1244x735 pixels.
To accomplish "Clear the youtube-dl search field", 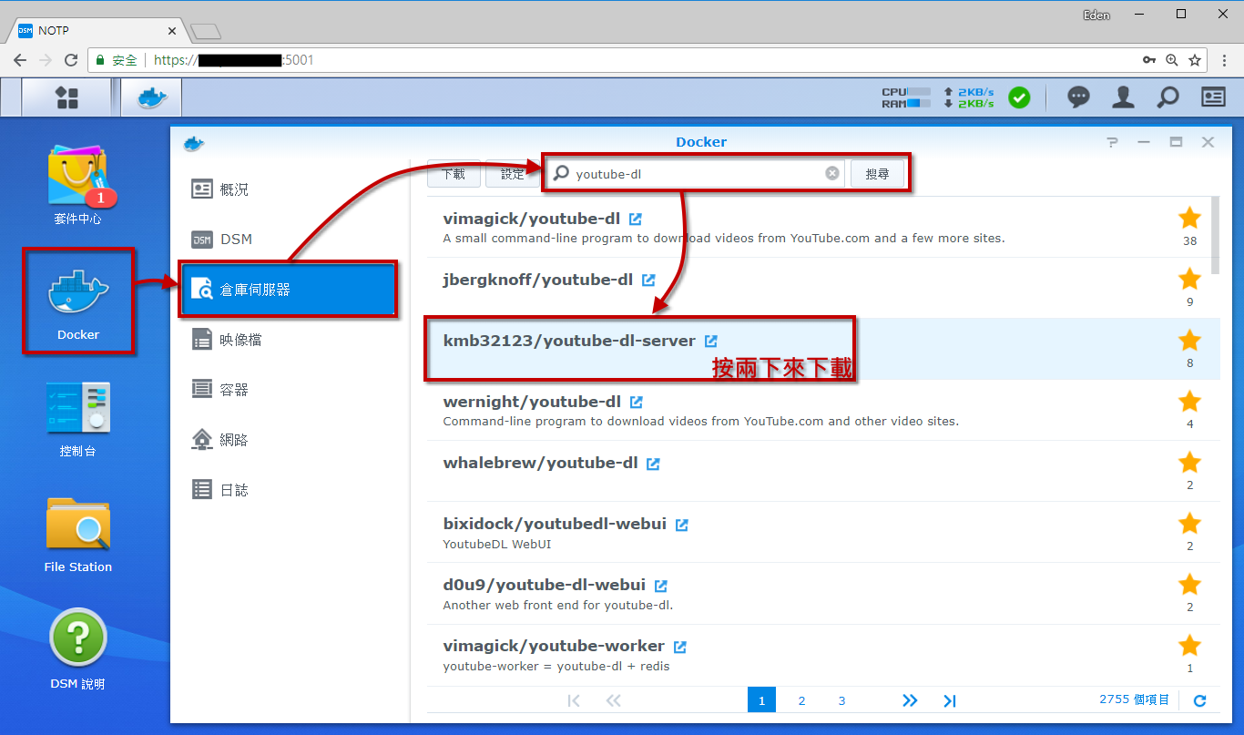I will 832,173.
